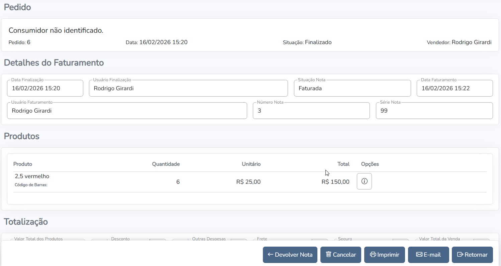Select the Unitário column header
This screenshot has height=266, width=501.
[x=251, y=164]
